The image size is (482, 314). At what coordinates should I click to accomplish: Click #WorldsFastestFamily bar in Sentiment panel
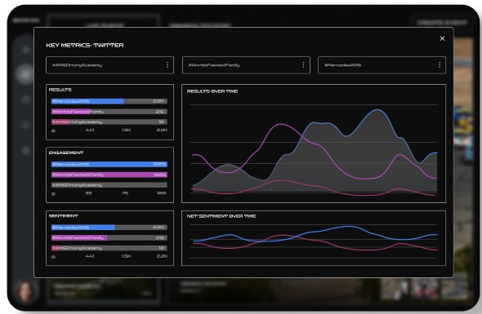(x=109, y=238)
